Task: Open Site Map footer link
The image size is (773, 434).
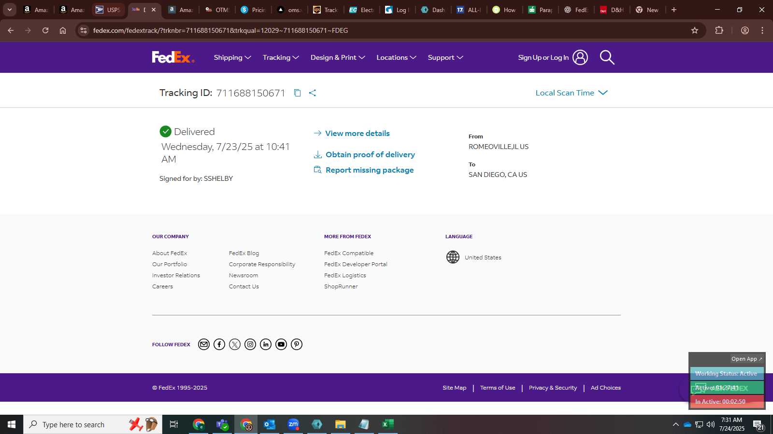Action: 455,388
